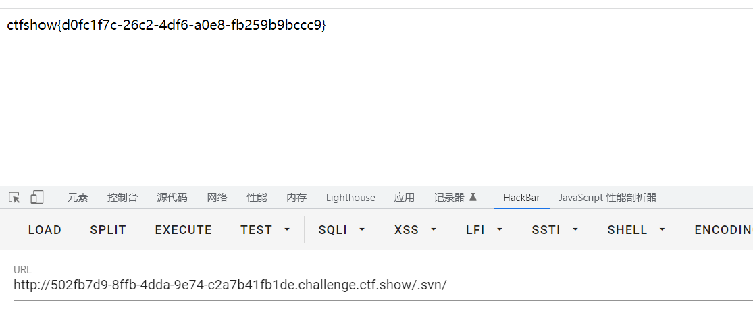Viewport: 753px width, 309px height.
Task: Switch to the 控制台 tab
Action: 122,198
